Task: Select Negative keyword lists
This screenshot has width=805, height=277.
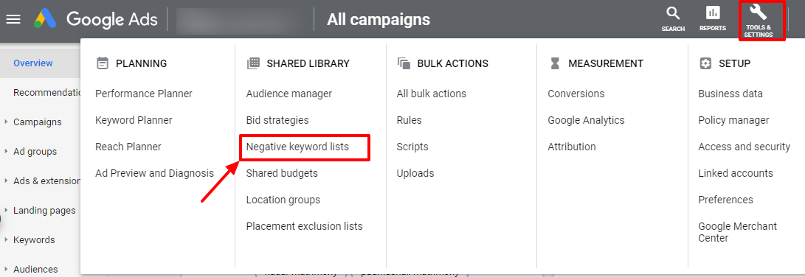Action: pos(297,147)
